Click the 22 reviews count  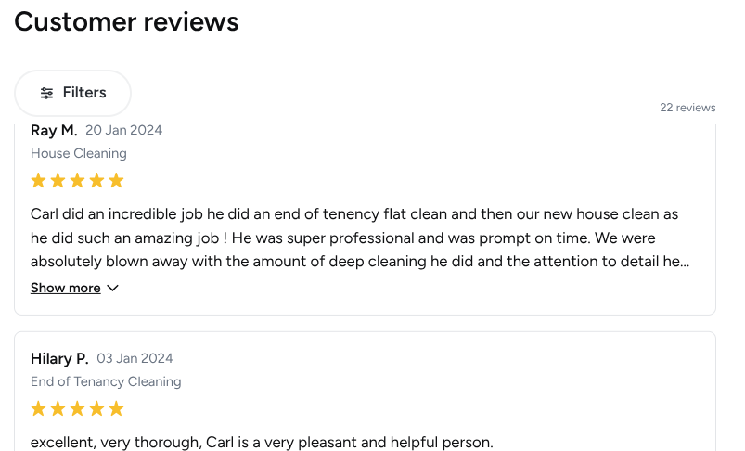coord(687,108)
